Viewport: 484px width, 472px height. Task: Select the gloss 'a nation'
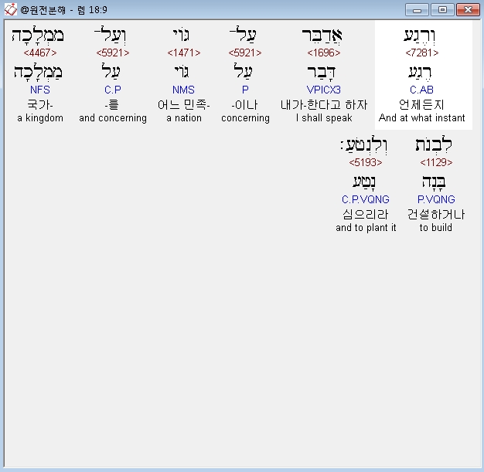click(184, 118)
